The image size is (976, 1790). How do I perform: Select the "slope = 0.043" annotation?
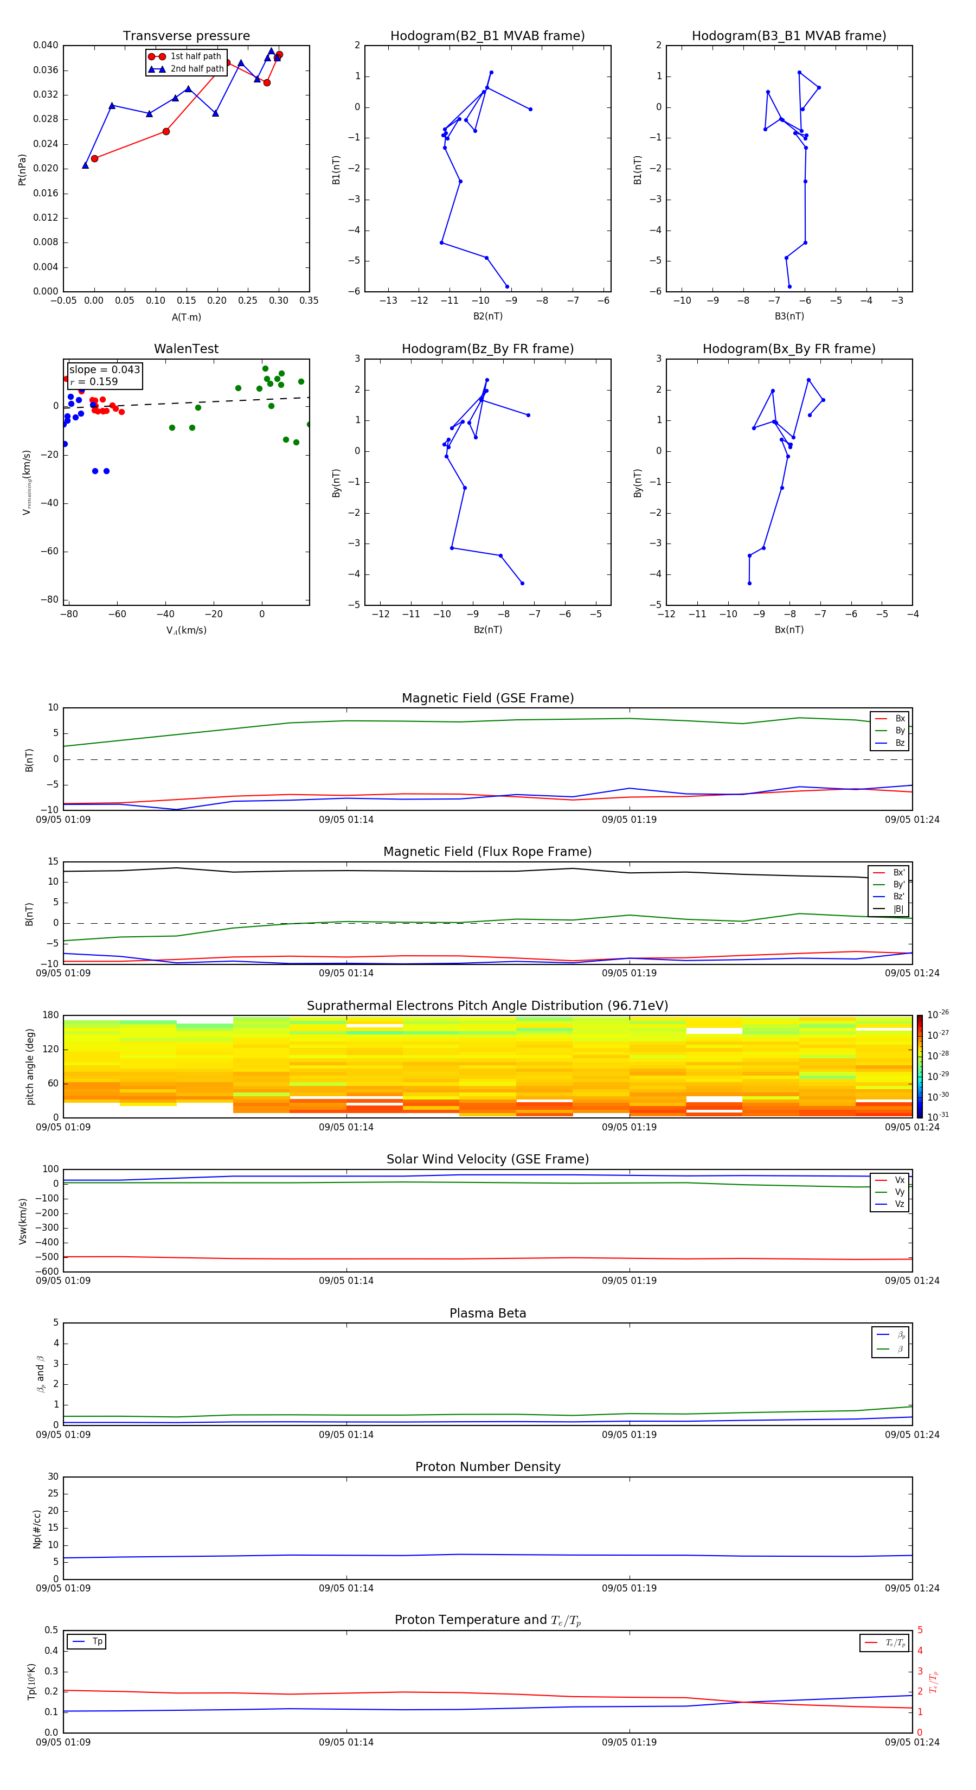pos(105,370)
